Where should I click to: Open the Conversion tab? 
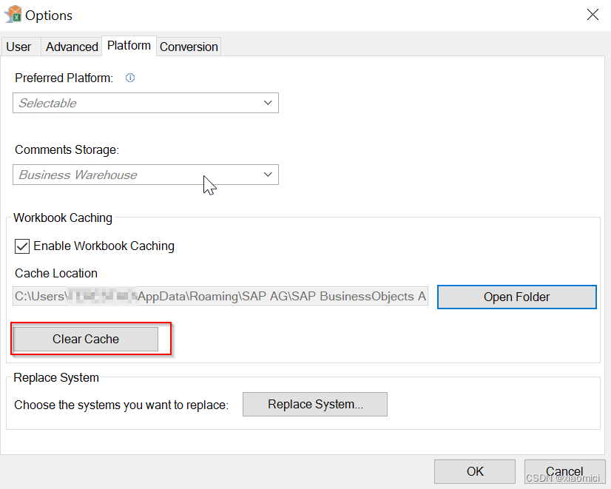188,47
